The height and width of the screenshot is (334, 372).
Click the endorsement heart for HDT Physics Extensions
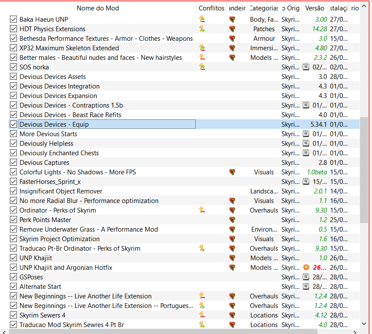point(232,29)
